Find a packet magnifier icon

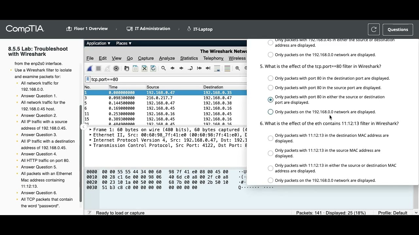point(164,68)
